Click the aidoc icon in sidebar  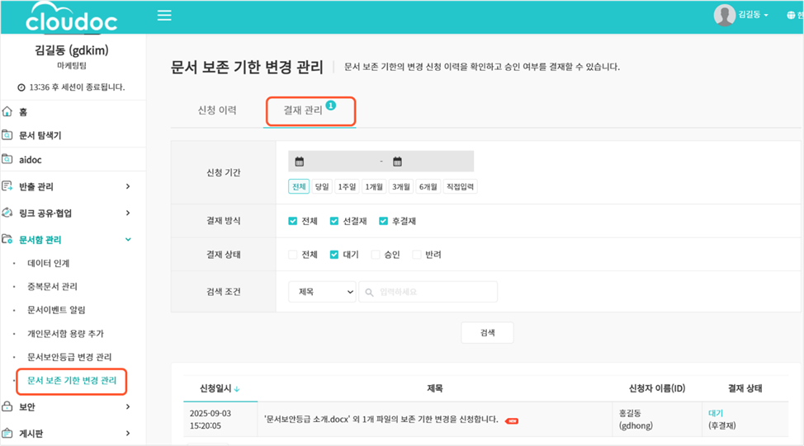[x=7, y=159]
